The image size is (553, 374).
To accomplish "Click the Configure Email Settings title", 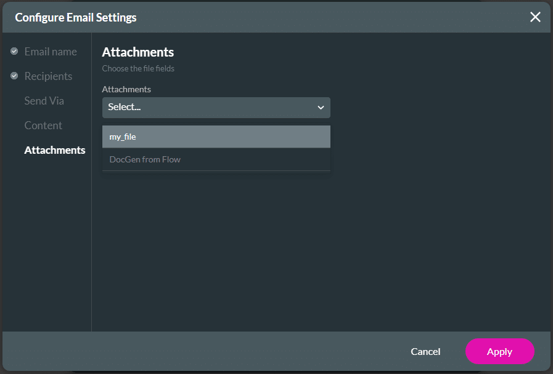I will pos(74,17).
